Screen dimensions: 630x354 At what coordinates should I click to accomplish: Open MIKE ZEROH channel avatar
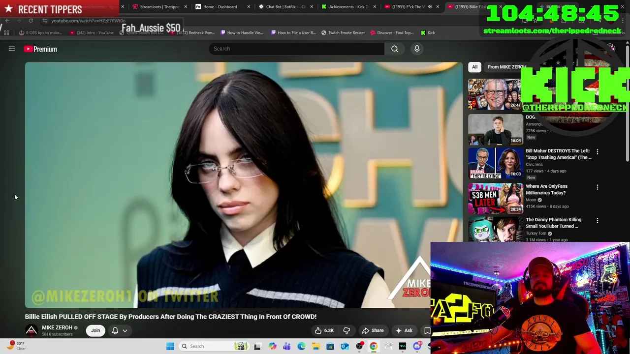click(x=31, y=330)
